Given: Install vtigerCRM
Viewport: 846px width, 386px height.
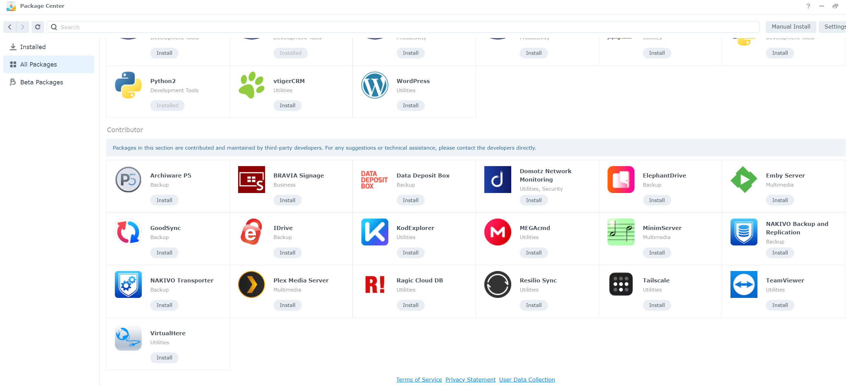Looking at the screenshot, I should (287, 106).
